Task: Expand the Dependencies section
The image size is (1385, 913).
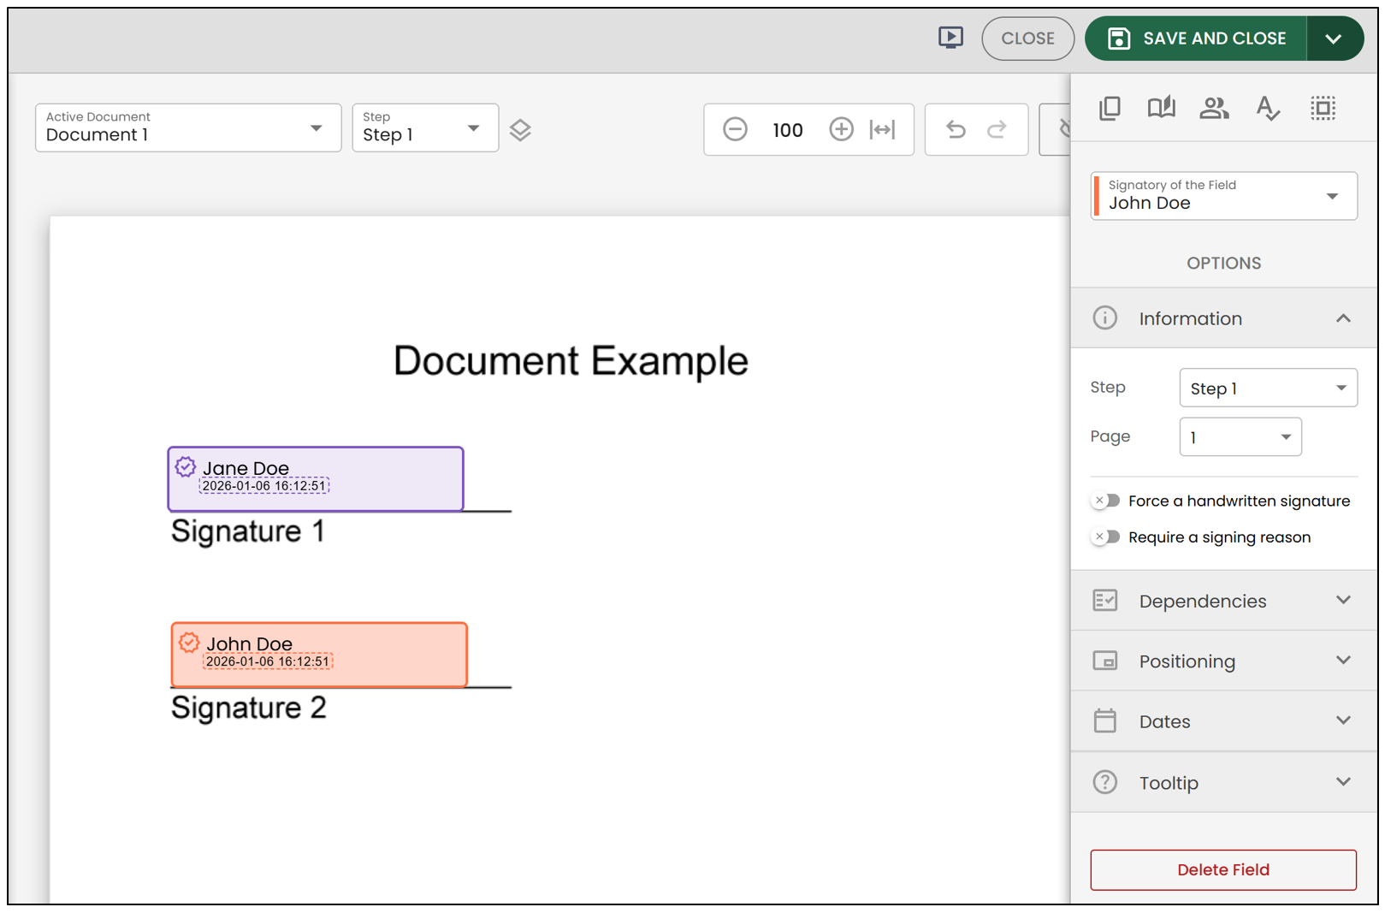Action: (1223, 601)
